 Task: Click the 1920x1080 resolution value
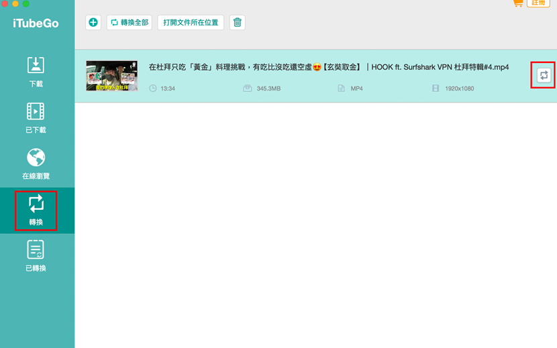[x=459, y=89]
